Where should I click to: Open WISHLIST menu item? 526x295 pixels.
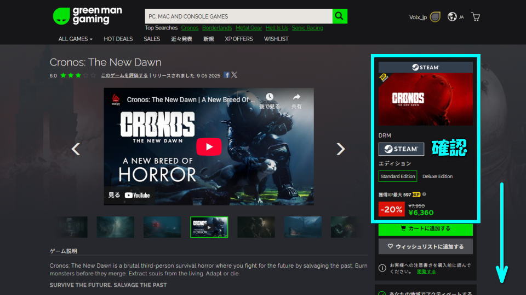point(276,39)
